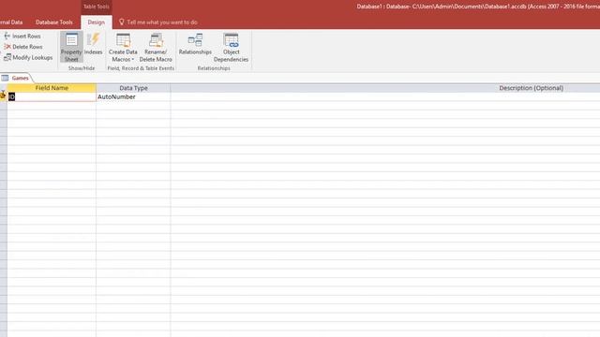Switch to the Design ribbon tab
Image resolution: width=600 pixels, height=337 pixels.
click(96, 22)
